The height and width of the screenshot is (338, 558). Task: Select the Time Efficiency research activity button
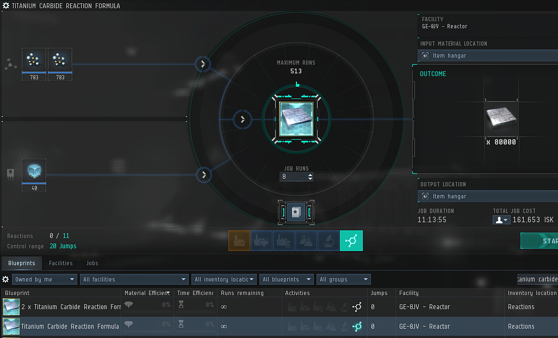click(x=283, y=241)
